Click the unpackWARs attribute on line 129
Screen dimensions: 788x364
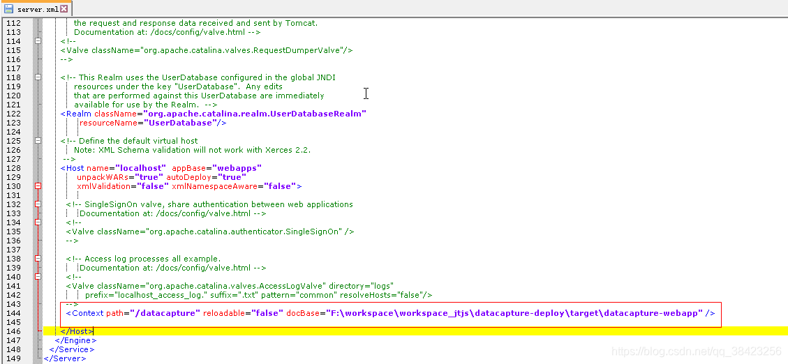pyautogui.click(x=103, y=176)
